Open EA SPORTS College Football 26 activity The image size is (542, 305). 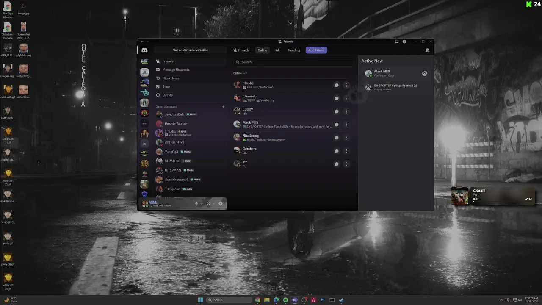coord(396,87)
